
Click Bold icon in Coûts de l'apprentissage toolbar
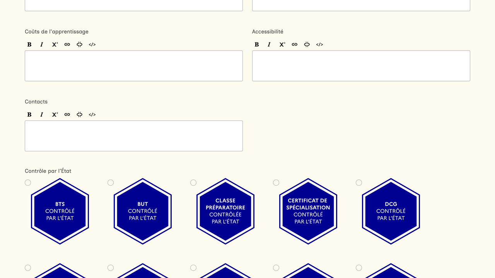click(29, 44)
